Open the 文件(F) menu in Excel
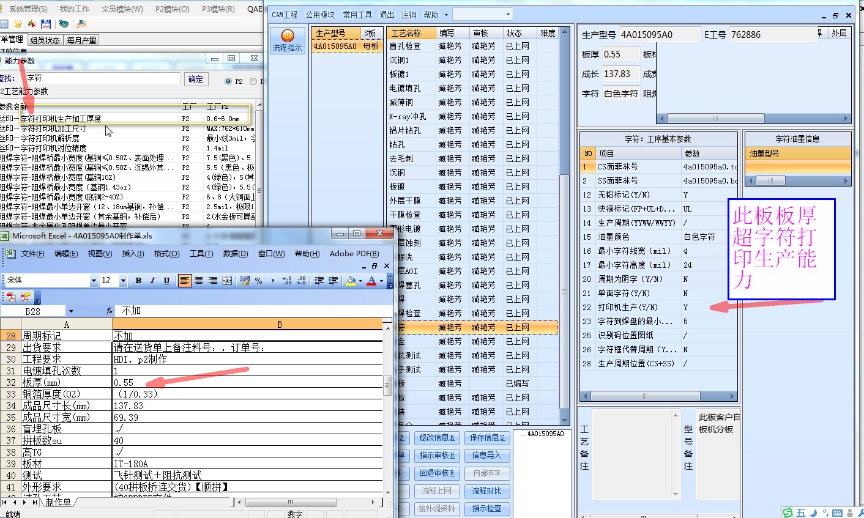The width and height of the screenshot is (864, 518). point(32,254)
